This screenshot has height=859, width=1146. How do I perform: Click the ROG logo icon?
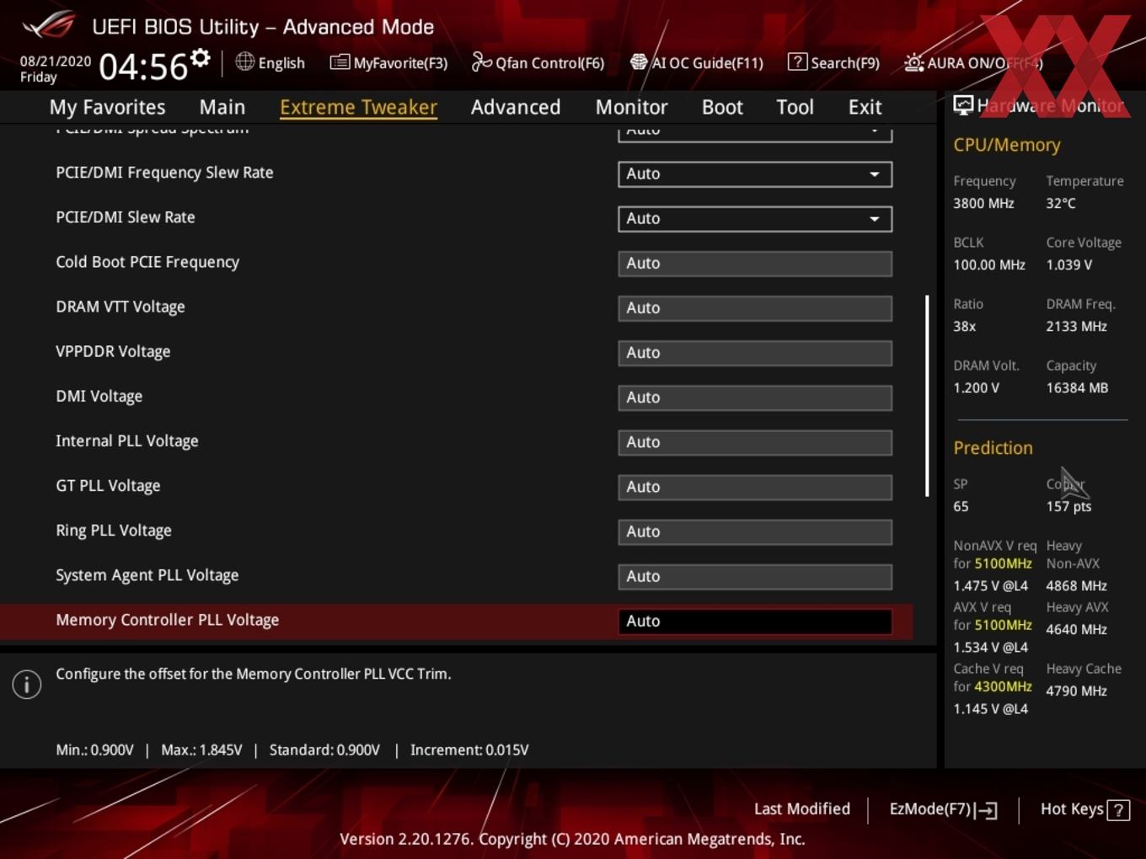point(48,25)
